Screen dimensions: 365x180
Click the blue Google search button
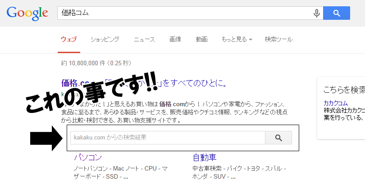337,13
